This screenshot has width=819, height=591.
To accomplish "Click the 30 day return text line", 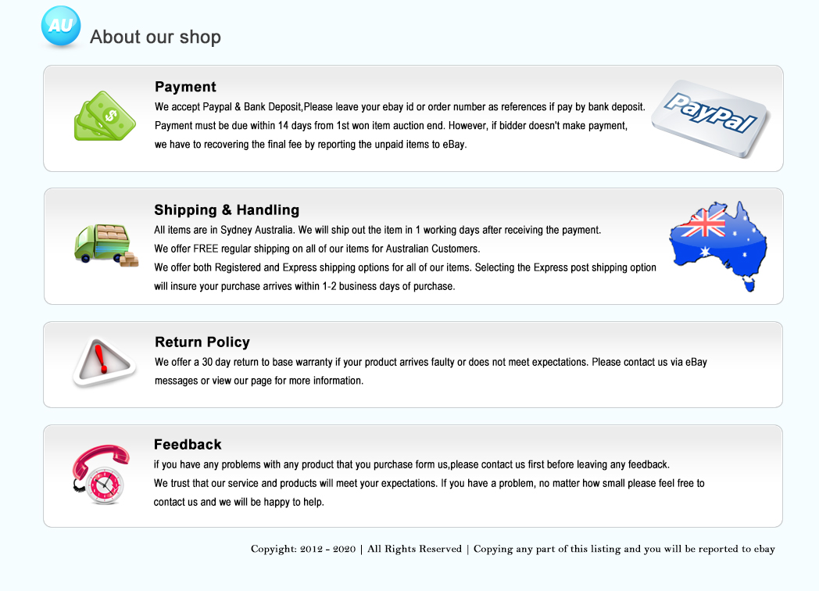I will [x=431, y=362].
